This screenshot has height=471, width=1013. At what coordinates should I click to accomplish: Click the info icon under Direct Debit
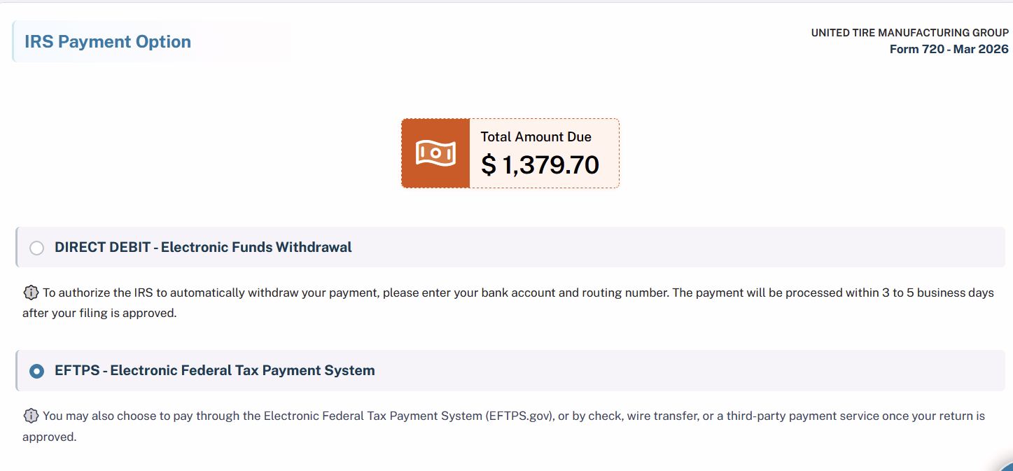[31, 293]
